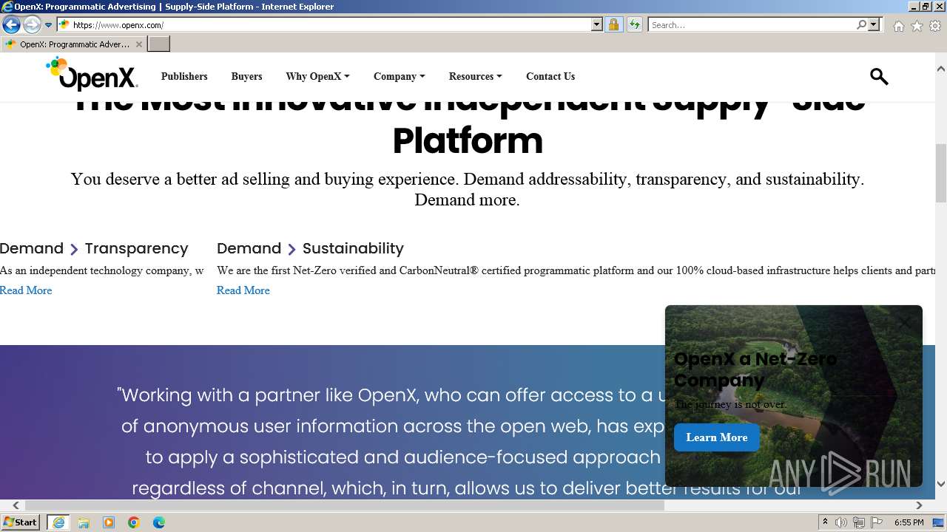
Task: Launch Edge from the taskbar
Action: click(x=159, y=522)
